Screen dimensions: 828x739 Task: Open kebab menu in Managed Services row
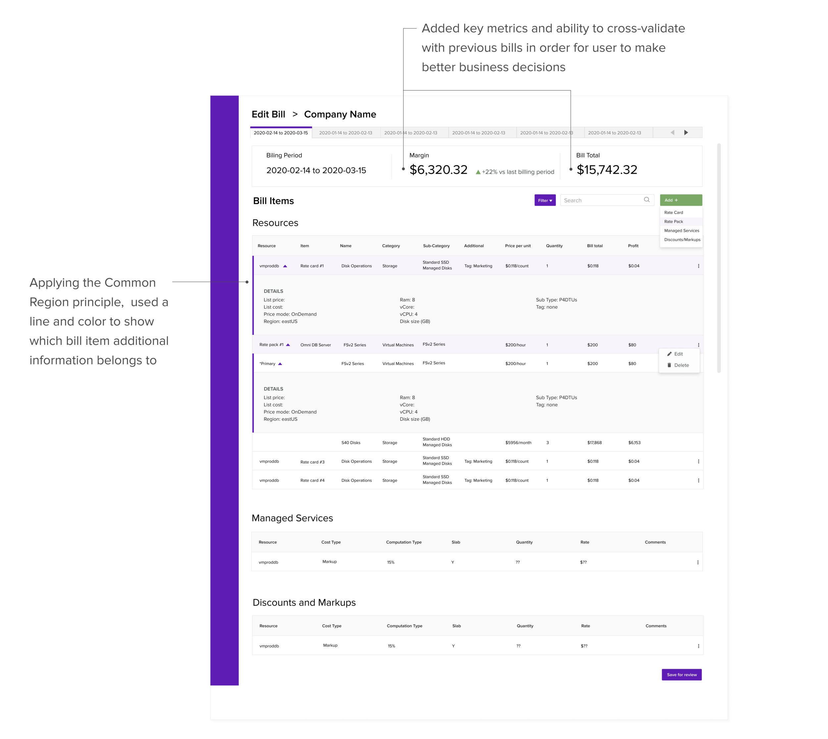coord(698,562)
